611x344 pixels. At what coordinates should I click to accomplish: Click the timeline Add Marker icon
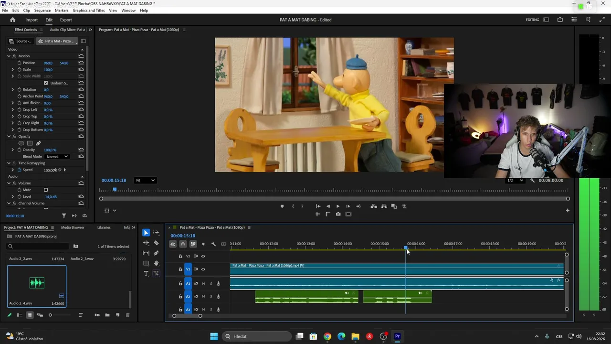click(x=203, y=244)
